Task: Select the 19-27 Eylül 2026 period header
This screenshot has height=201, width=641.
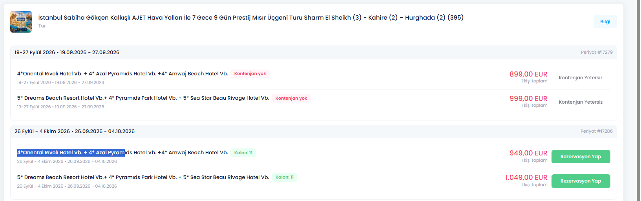Action: point(313,52)
